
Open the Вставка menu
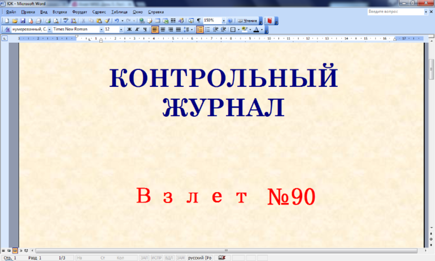(59, 12)
